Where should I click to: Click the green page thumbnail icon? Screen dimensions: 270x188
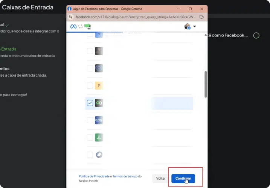coord(99,138)
